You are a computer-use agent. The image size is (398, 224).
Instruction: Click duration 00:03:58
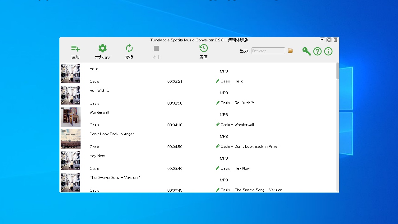tap(175, 103)
